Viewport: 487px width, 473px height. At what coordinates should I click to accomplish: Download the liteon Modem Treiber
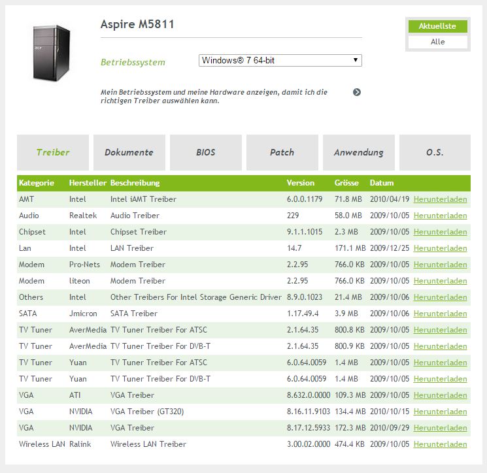(x=440, y=281)
